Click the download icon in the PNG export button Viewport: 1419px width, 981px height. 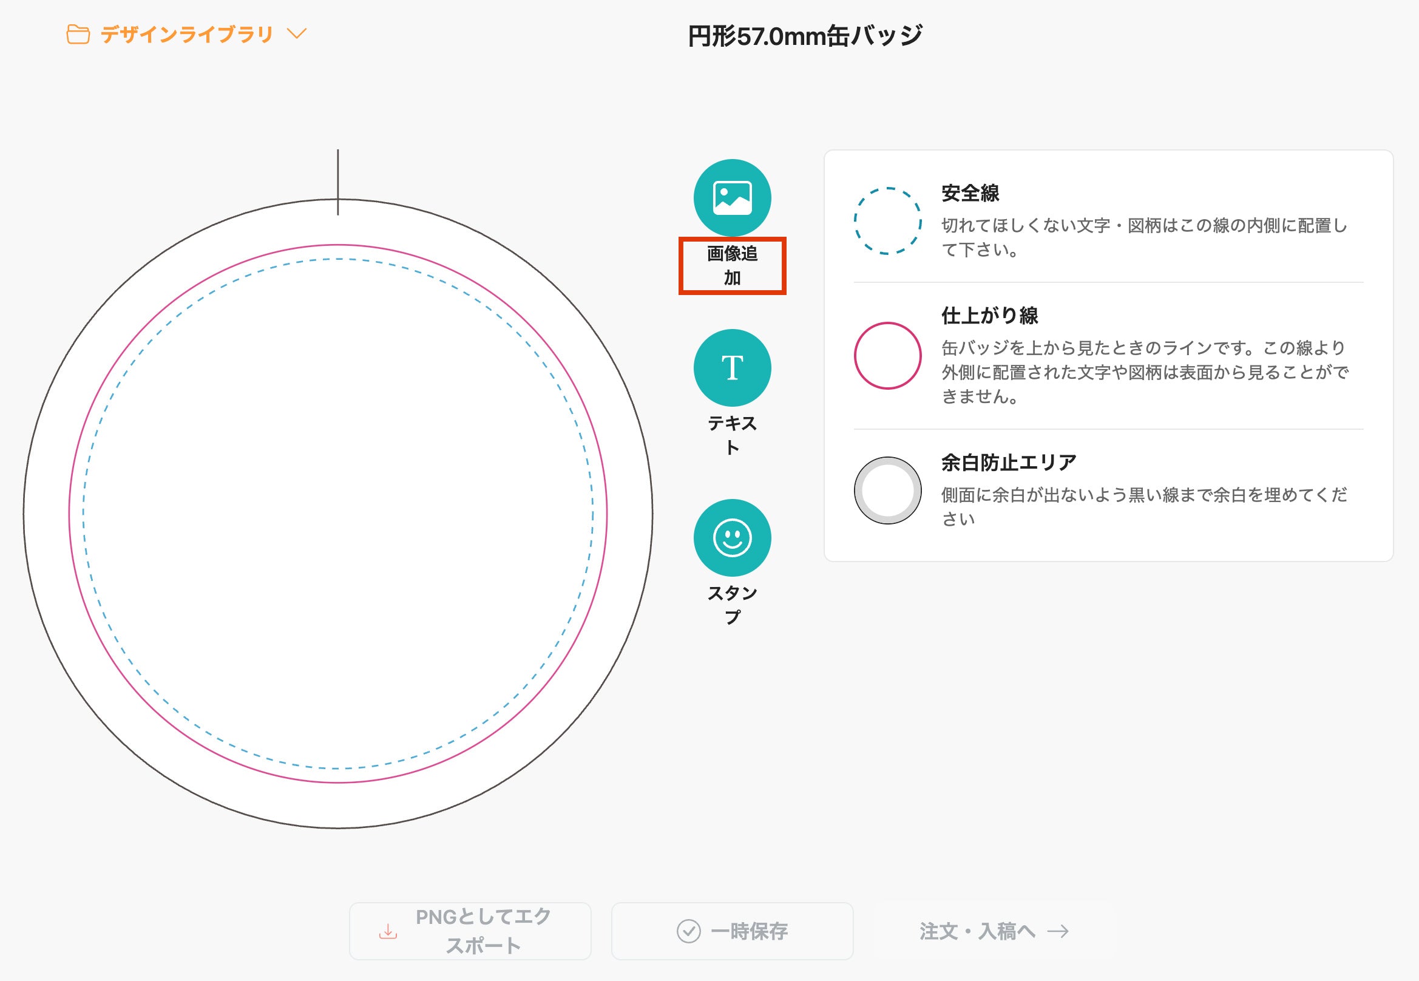click(x=388, y=932)
